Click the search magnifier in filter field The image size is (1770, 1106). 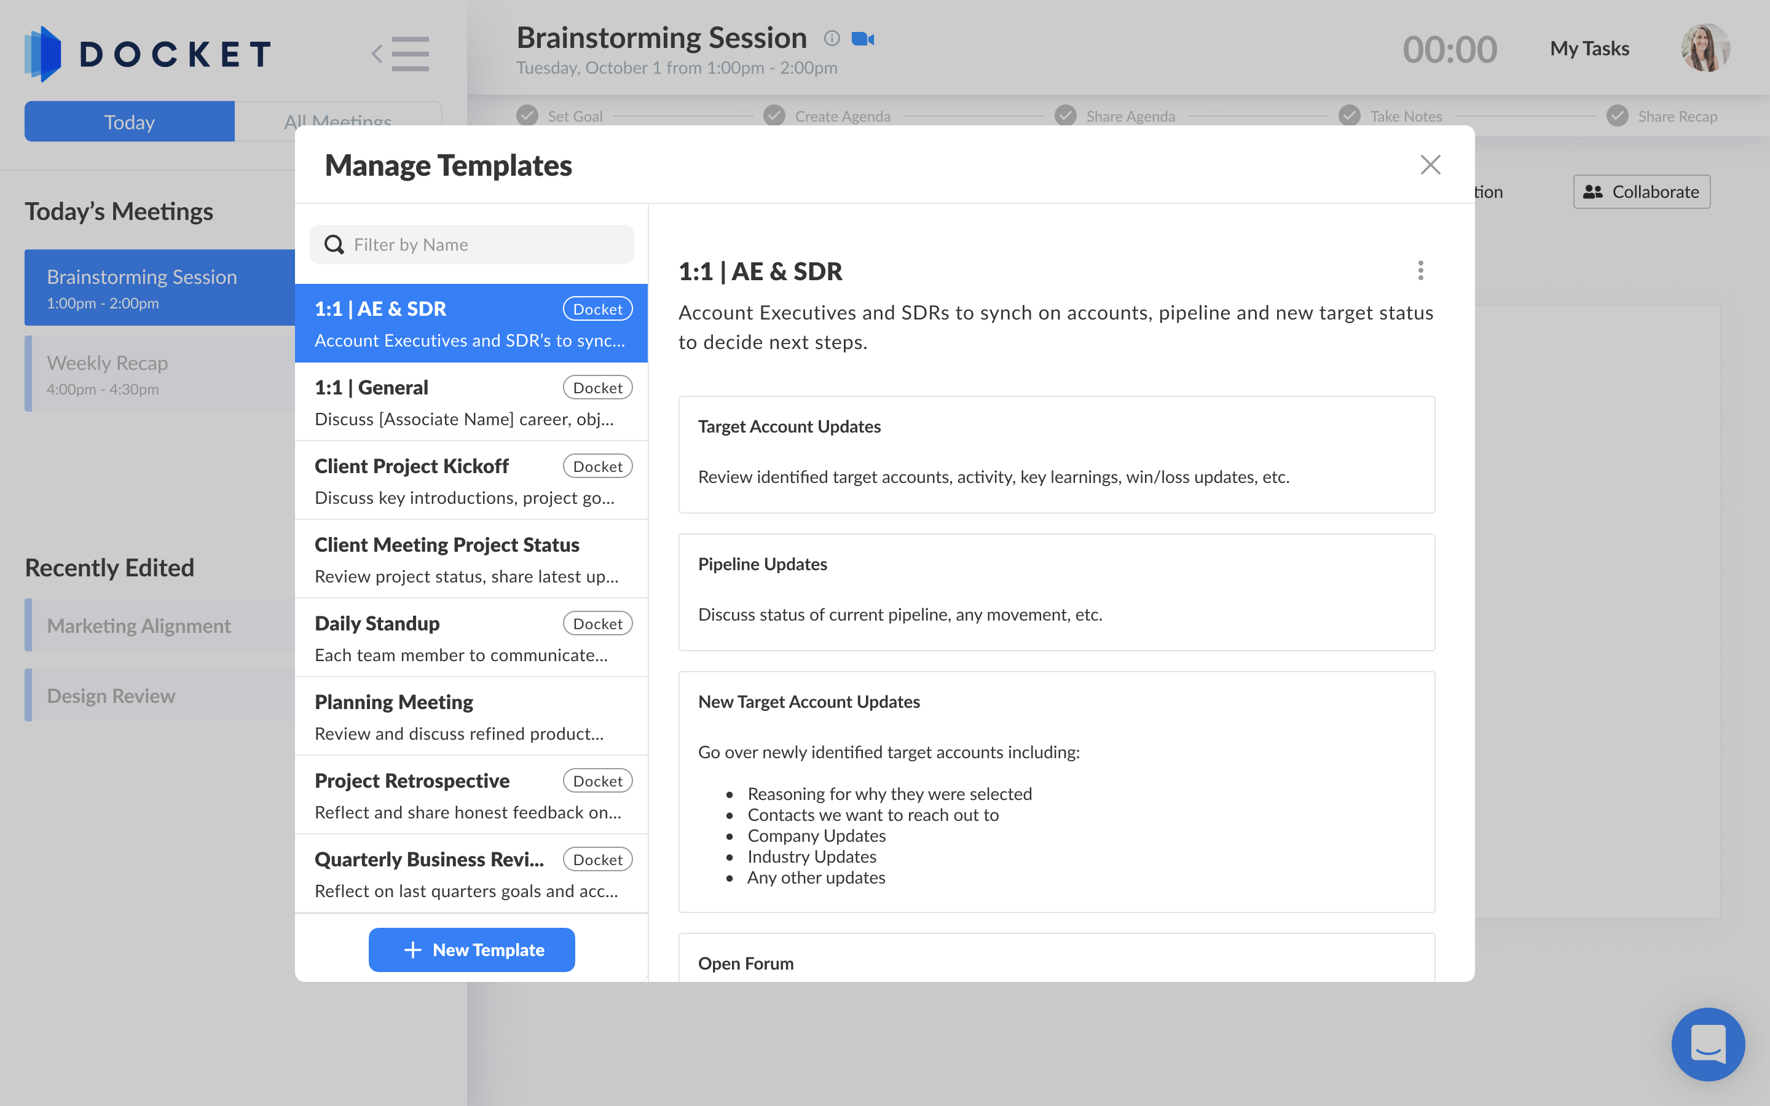point(334,245)
